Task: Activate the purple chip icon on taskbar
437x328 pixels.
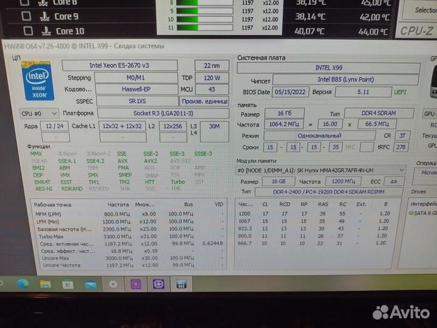Action: [x=136, y=284]
